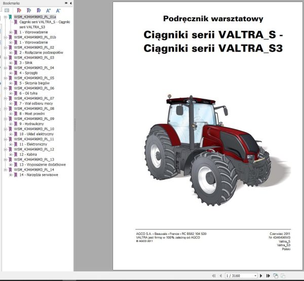Select bookmark WSM_4346496M3_PL_10

(x=34, y=129)
